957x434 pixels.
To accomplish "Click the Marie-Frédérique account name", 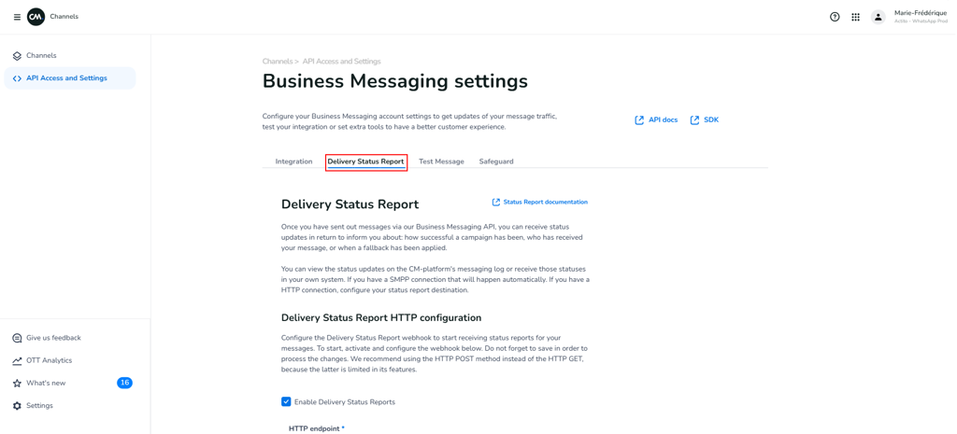I will click(921, 13).
